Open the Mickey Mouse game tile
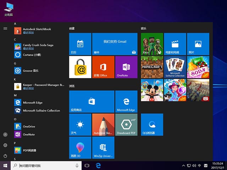The image size is (227, 170). [x=152, y=90]
